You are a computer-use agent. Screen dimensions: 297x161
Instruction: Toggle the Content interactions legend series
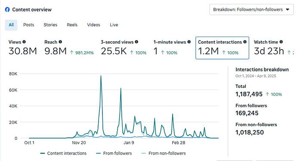[63, 153]
